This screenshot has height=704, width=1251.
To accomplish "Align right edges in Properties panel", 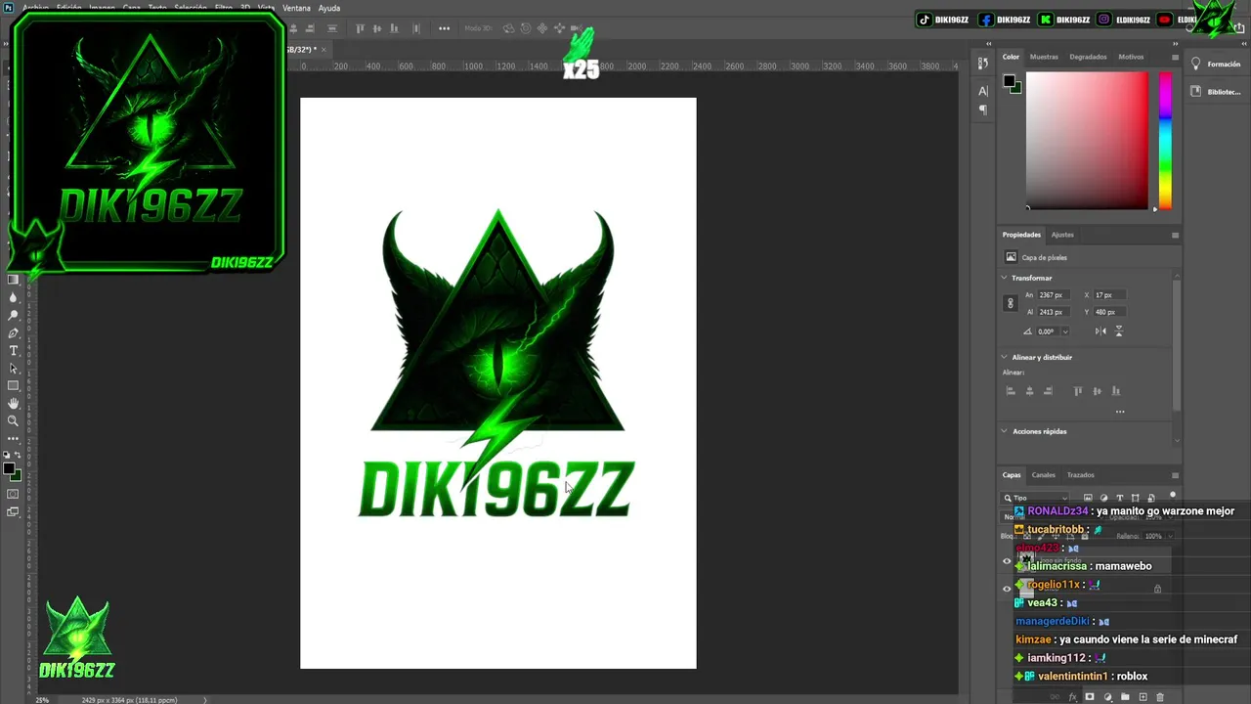I will tap(1049, 391).
